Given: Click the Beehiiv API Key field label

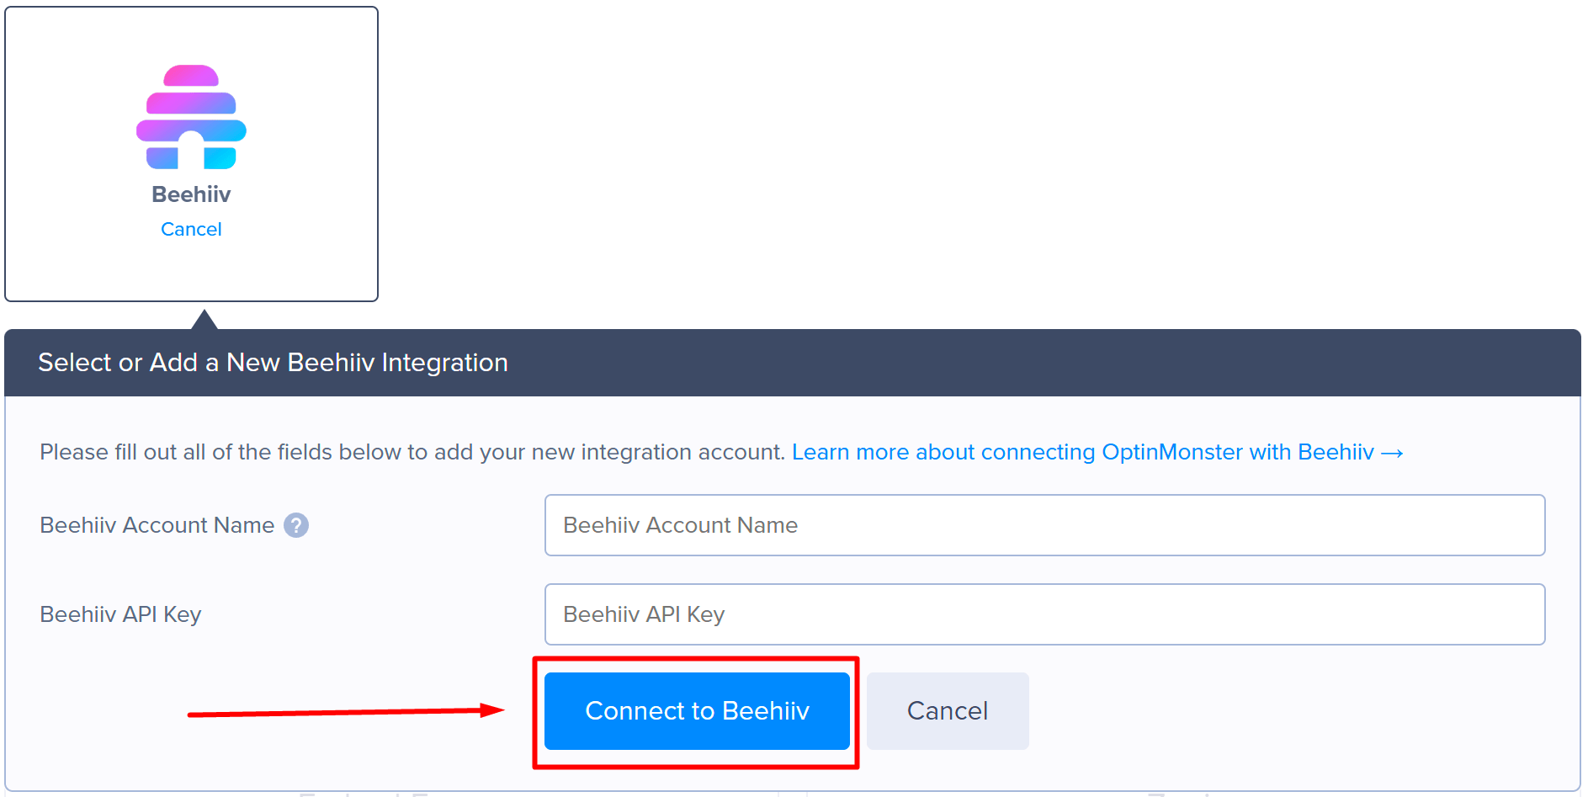Looking at the screenshot, I should pyautogui.click(x=120, y=614).
